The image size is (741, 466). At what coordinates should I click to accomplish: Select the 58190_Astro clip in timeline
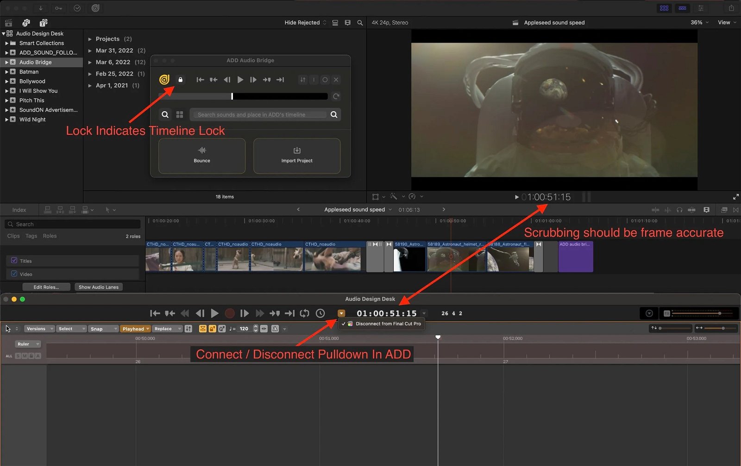[409, 257]
